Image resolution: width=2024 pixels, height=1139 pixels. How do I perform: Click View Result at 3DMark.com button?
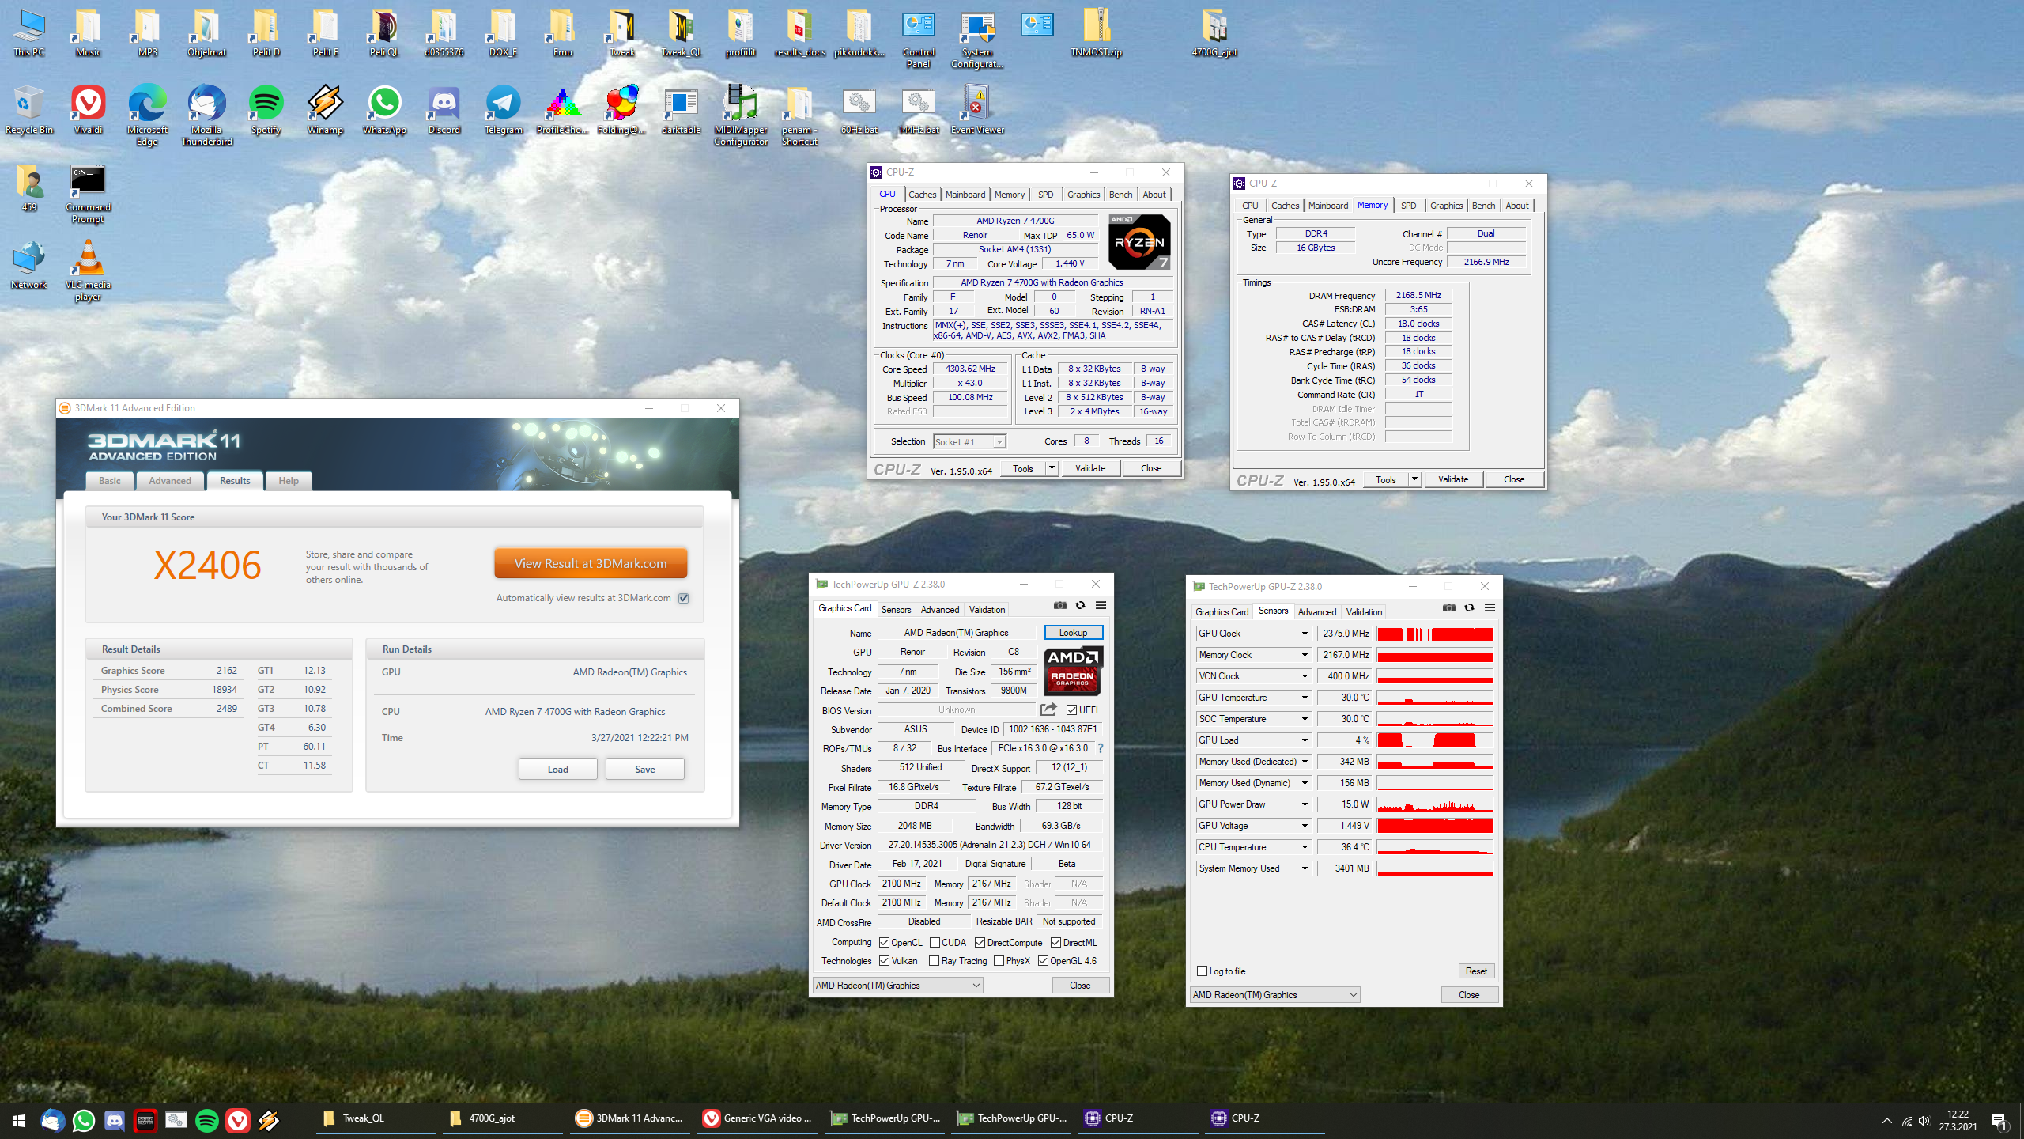pyautogui.click(x=591, y=564)
